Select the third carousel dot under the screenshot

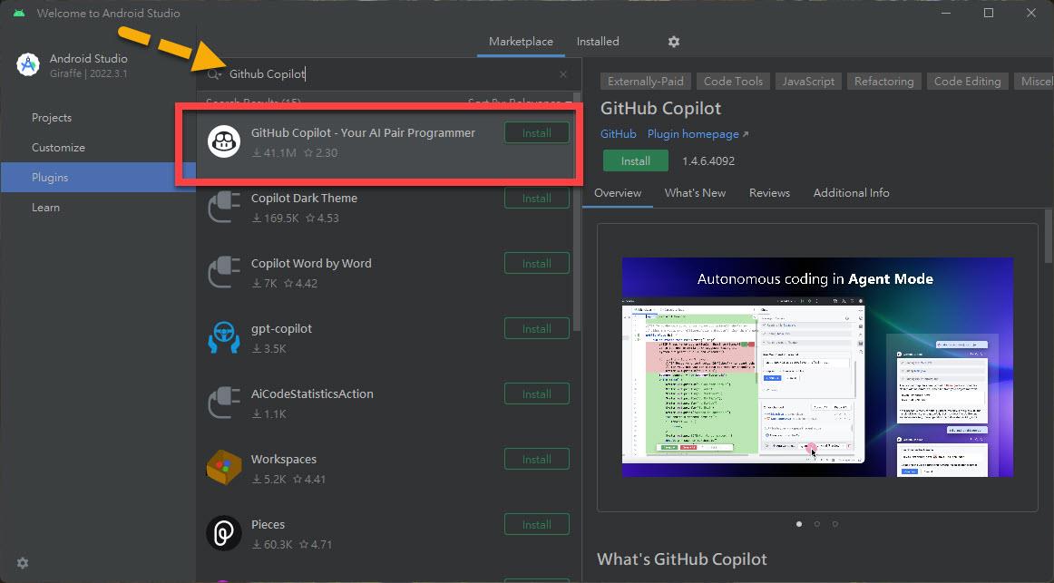pos(835,523)
